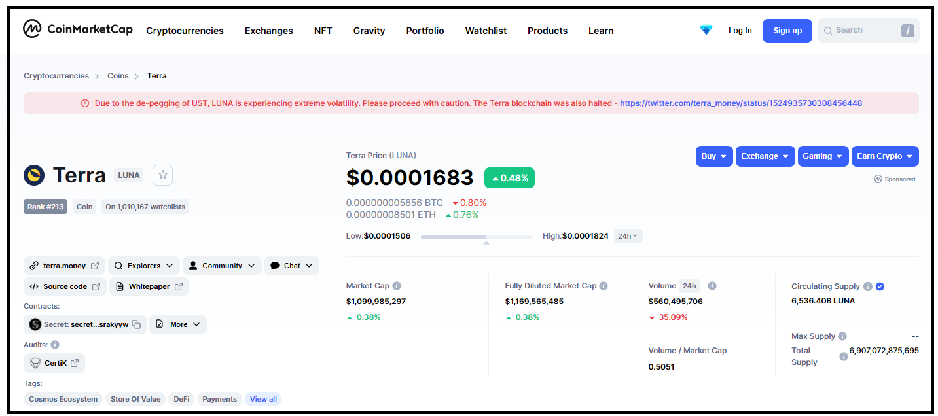Click the Market Cap info icon
This screenshot has height=416, width=938.
(x=397, y=286)
